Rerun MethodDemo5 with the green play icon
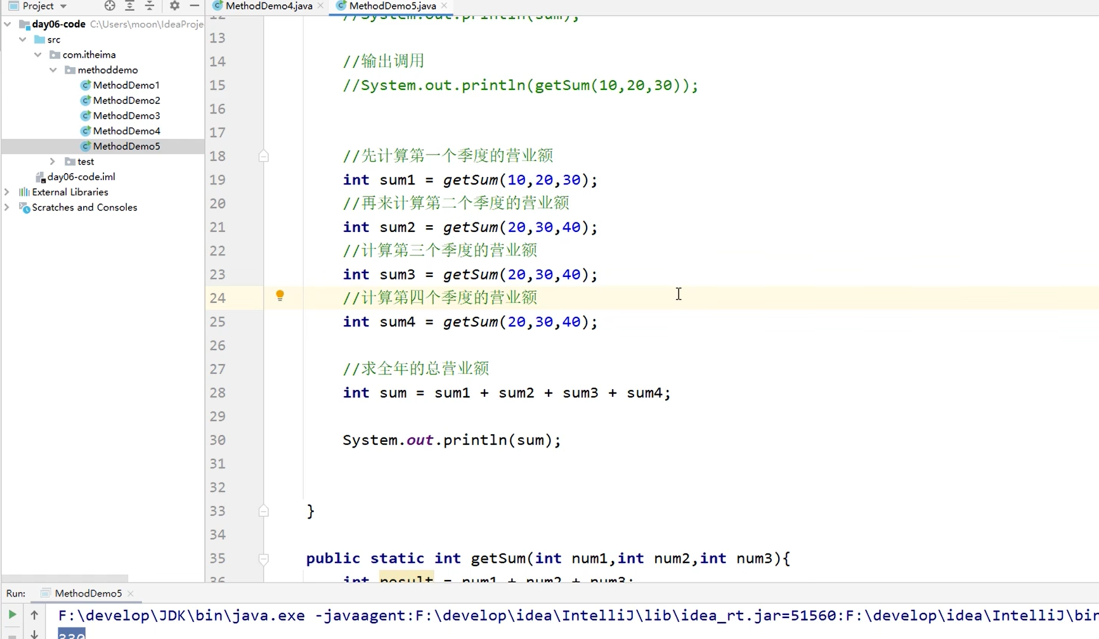 pyautogui.click(x=11, y=614)
